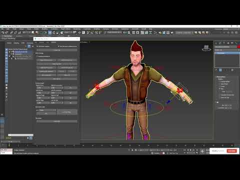240x180 pixels.
Task: Open the Mirror tool
Action: point(125,32)
